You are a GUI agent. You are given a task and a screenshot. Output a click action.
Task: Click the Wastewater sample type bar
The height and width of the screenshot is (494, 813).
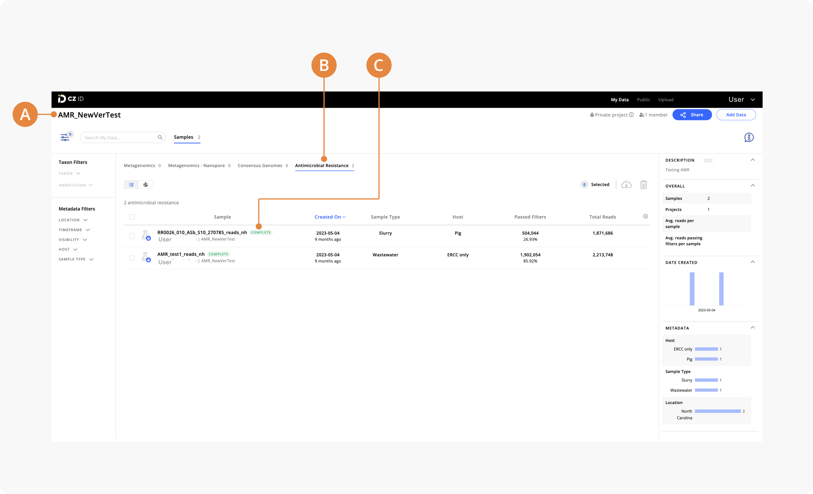(x=706, y=390)
